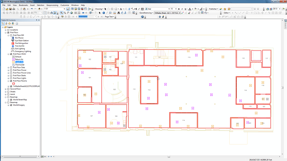Open the Selection menu

(41, 5)
